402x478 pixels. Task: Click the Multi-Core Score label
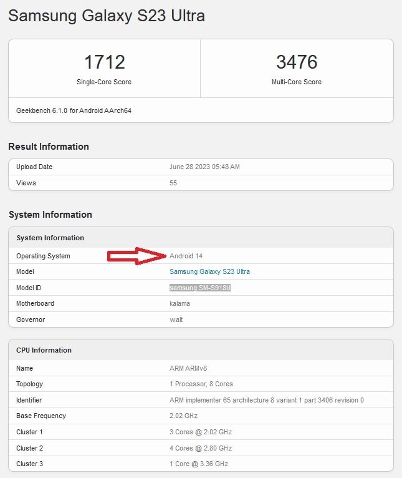[297, 82]
